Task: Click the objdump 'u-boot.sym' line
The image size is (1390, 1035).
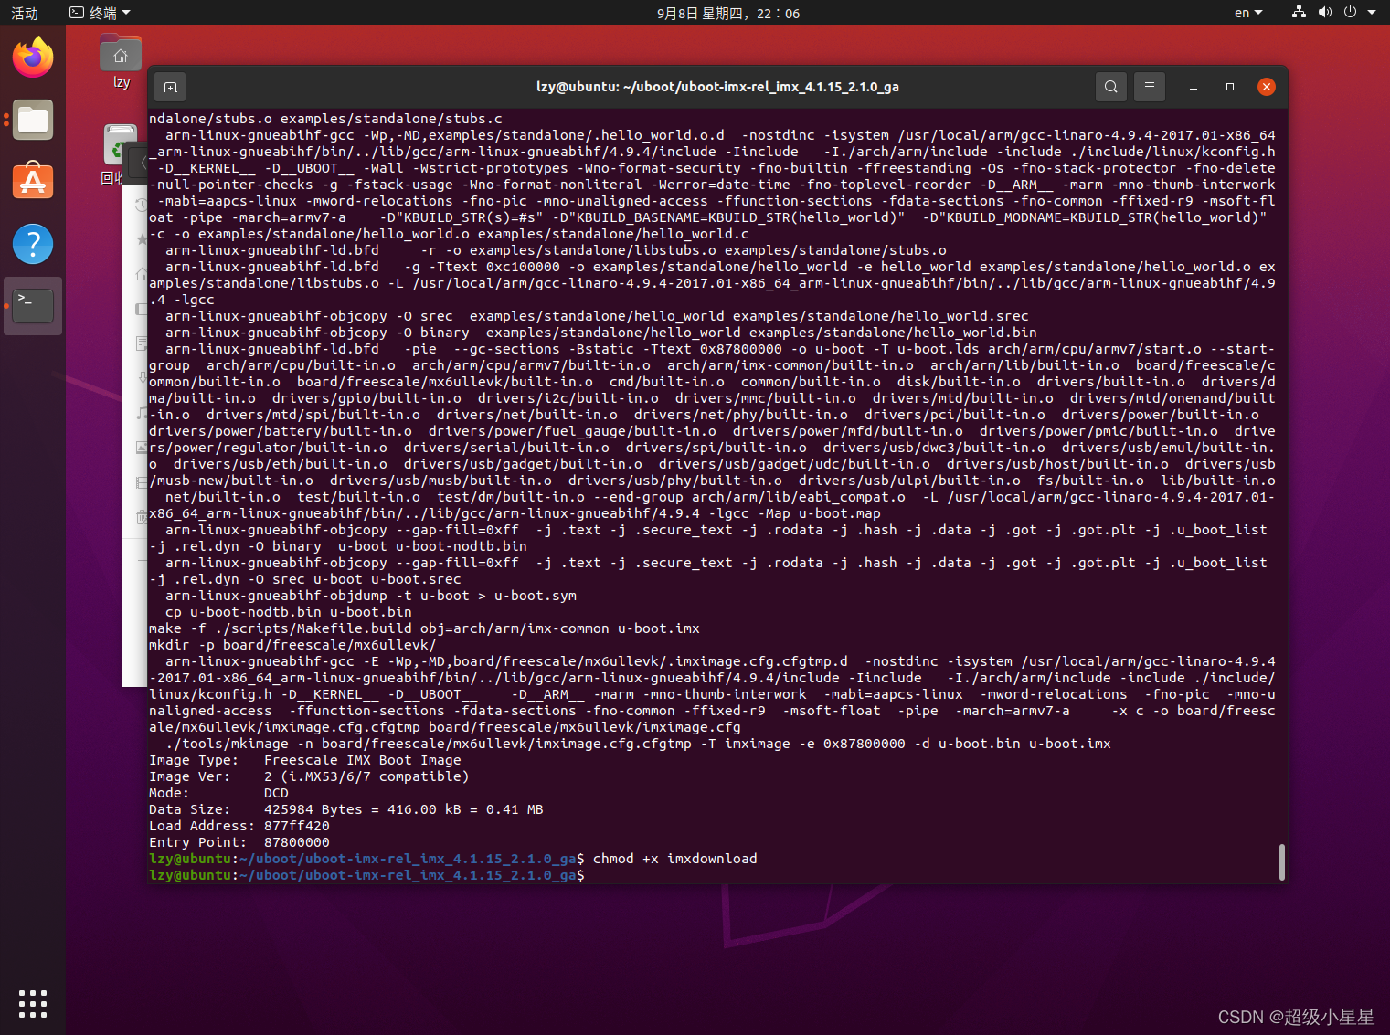Action: point(371,596)
